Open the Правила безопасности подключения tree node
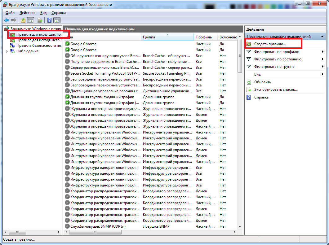 tap(38, 46)
